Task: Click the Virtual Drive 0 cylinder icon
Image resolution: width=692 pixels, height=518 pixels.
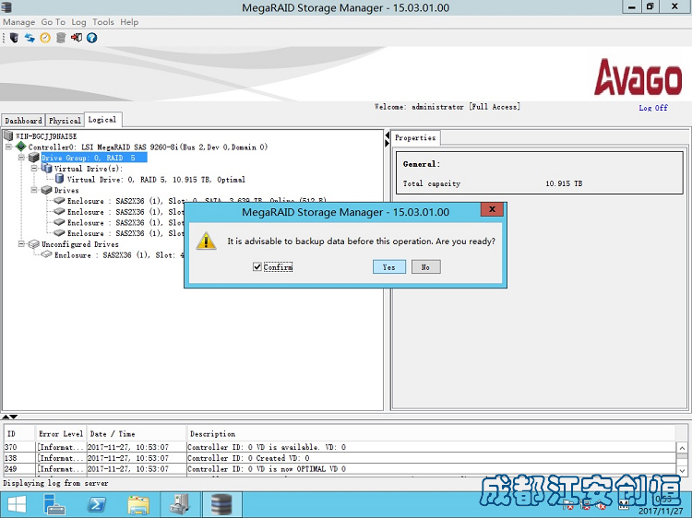Action: (59, 179)
